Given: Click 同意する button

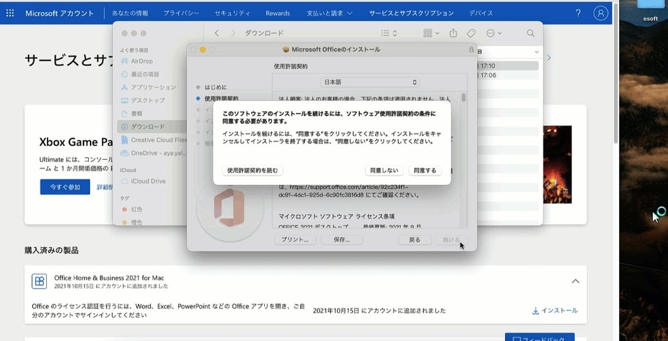Looking at the screenshot, I should tap(425, 170).
